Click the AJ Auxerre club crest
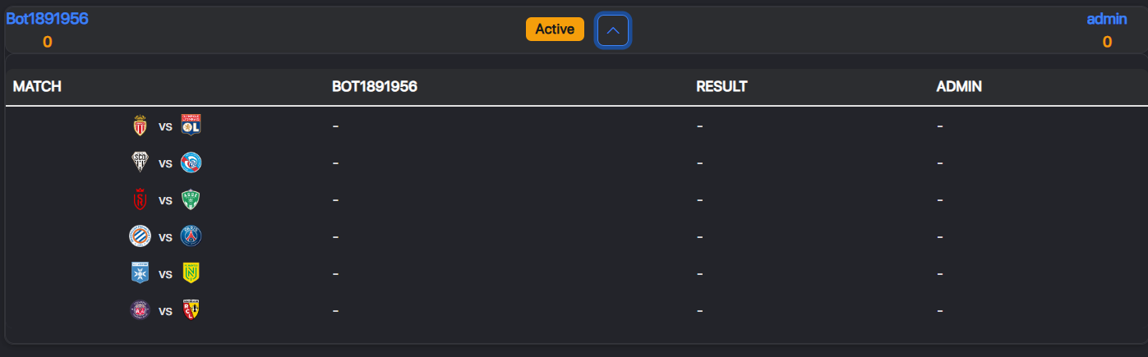Screen dimensions: 1148x357 (x=140, y=273)
